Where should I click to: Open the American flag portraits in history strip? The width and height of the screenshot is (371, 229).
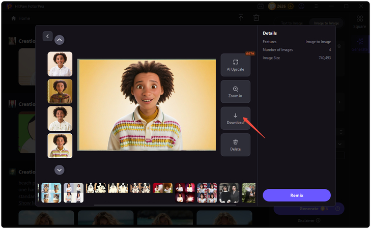[x=207, y=193]
